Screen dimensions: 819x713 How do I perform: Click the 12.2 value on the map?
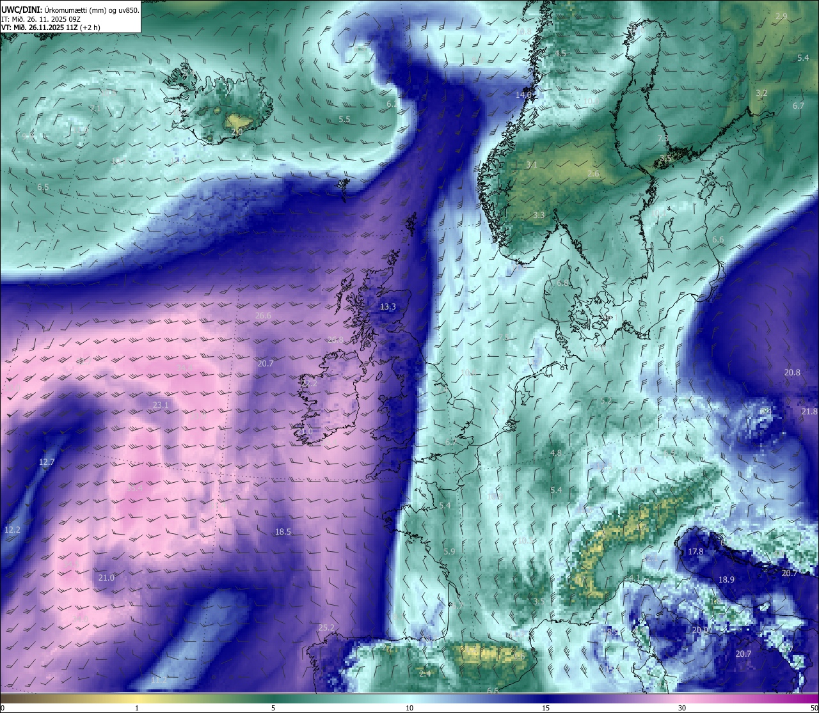pyautogui.click(x=12, y=529)
